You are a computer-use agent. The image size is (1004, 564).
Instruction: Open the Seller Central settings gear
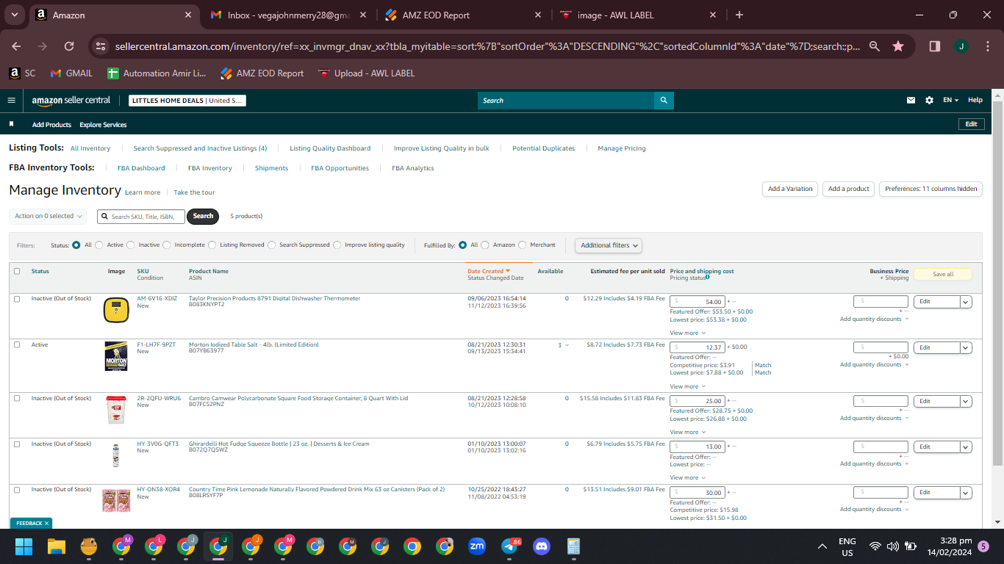click(x=929, y=101)
